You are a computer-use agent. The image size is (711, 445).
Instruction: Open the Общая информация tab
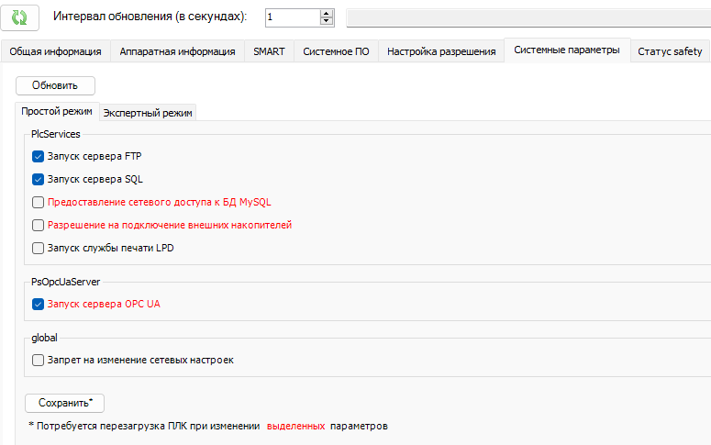click(x=55, y=51)
